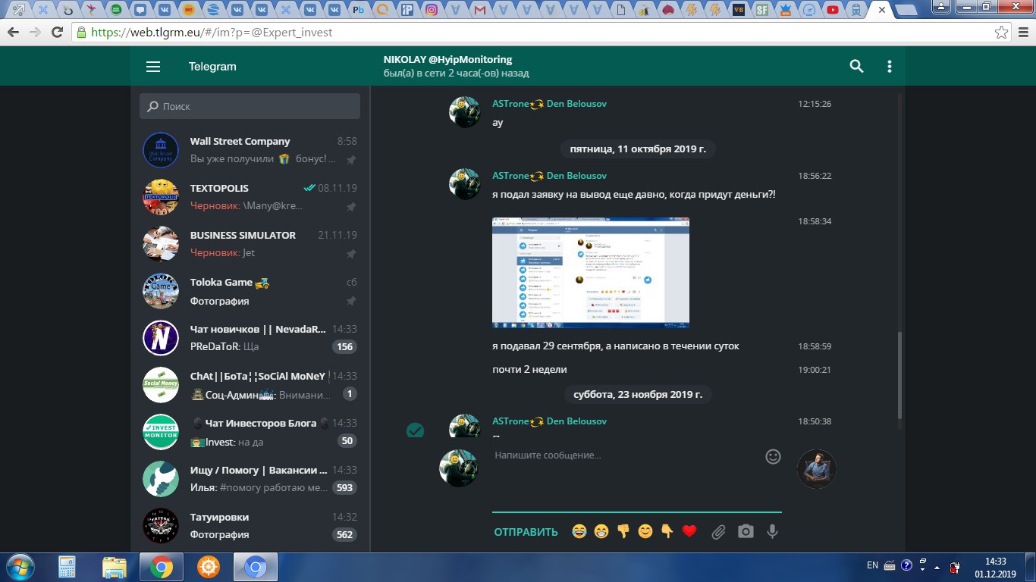Switch to the YouTube browser tab
The width and height of the screenshot is (1036, 582).
[x=834, y=10]
